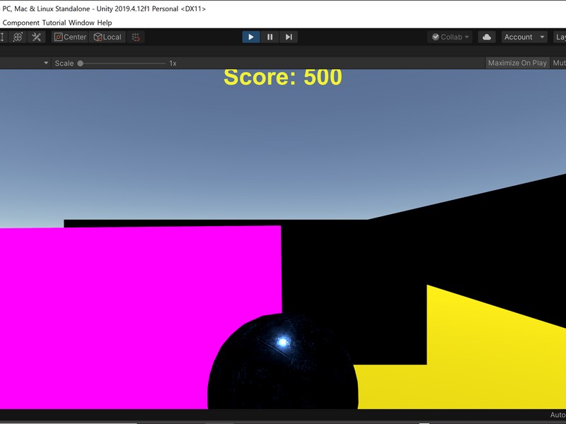Click the wrench and screwdriver tools icon
566x424 pixels.
pos(37,37)
